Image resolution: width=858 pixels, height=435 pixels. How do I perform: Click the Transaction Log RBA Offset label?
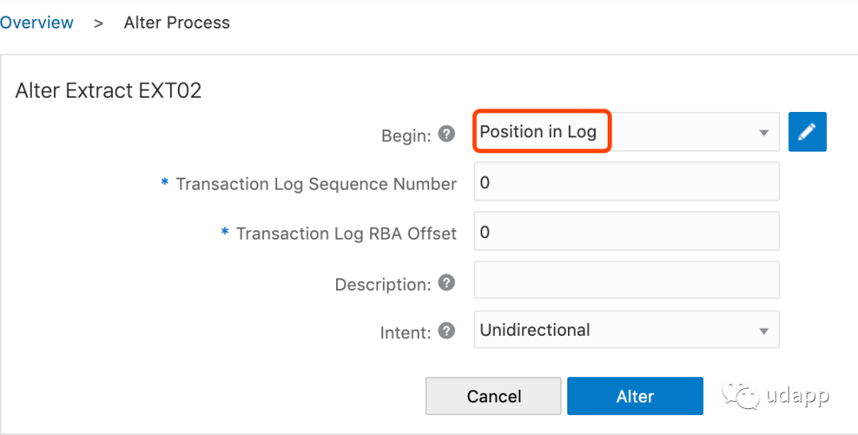pyautogui.click(x=346, y=233)
